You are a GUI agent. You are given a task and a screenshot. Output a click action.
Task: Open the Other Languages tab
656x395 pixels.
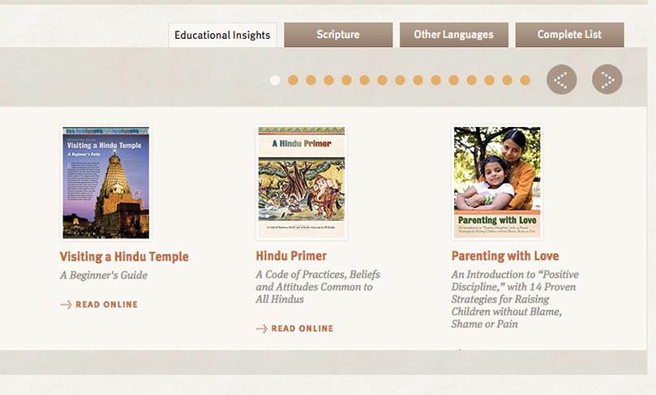[x=453, y=35]
